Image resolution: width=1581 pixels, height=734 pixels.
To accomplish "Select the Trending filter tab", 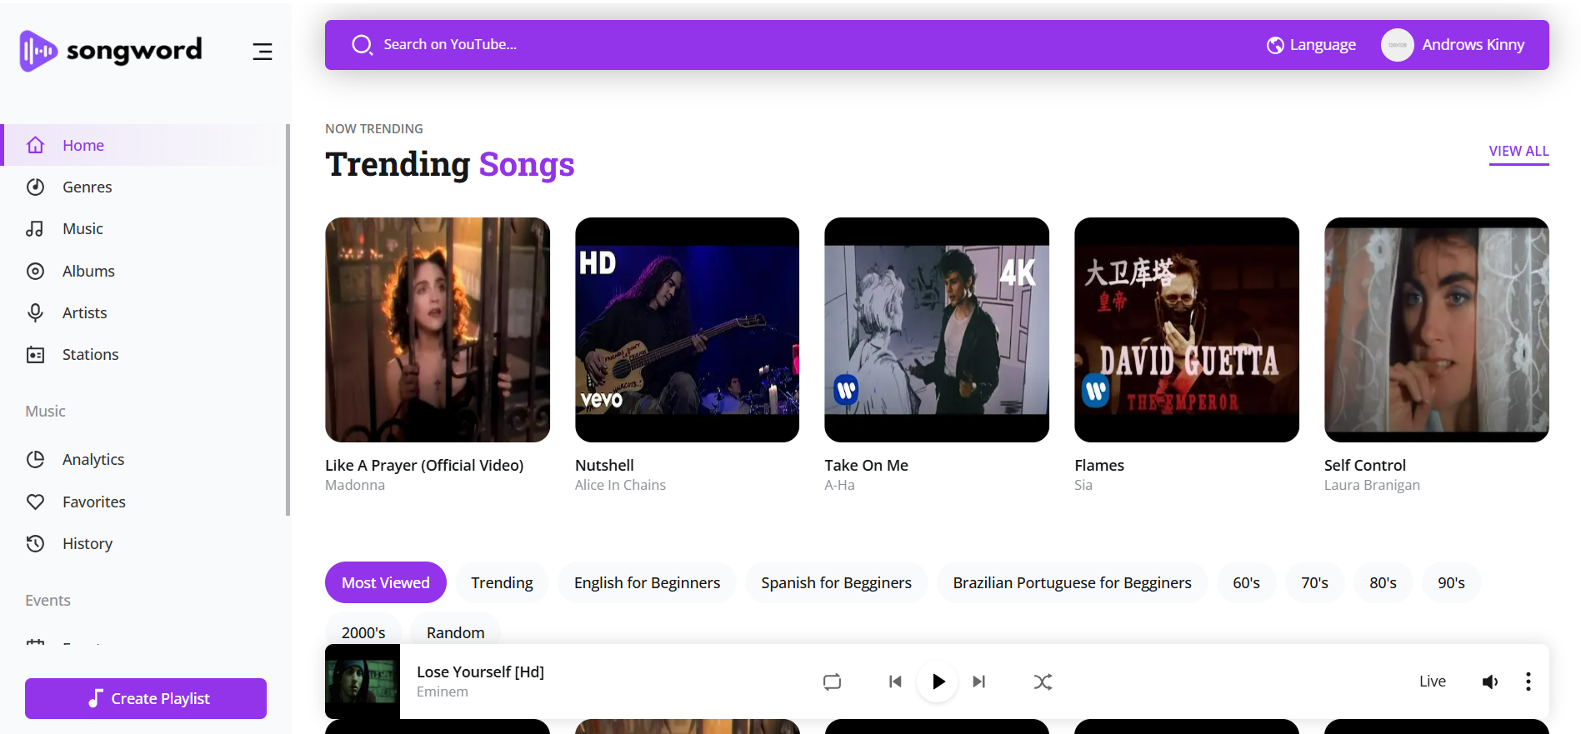I will pos(502,582).
